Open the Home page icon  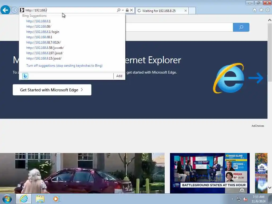(x=254, y=10)
